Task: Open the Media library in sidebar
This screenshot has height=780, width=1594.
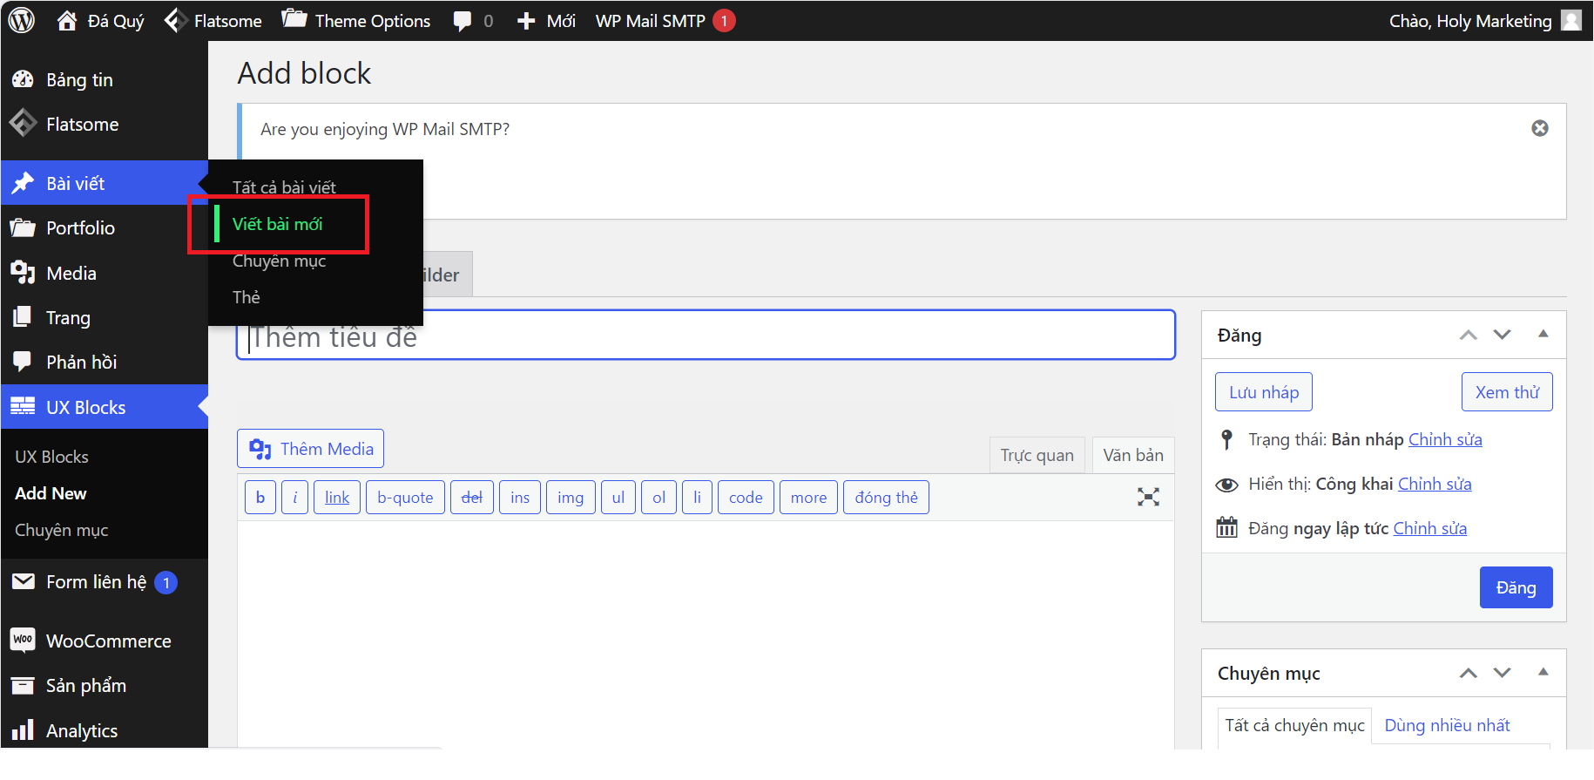Action: coord(71,274)
